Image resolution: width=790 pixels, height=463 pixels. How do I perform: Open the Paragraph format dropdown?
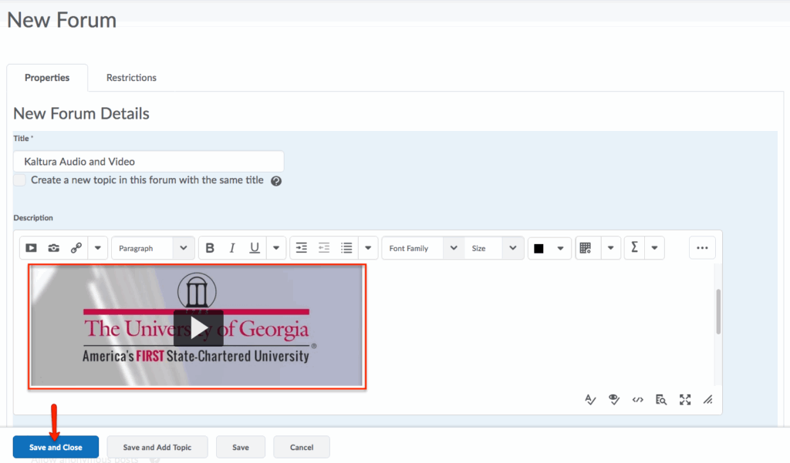(x=153, y=248)
